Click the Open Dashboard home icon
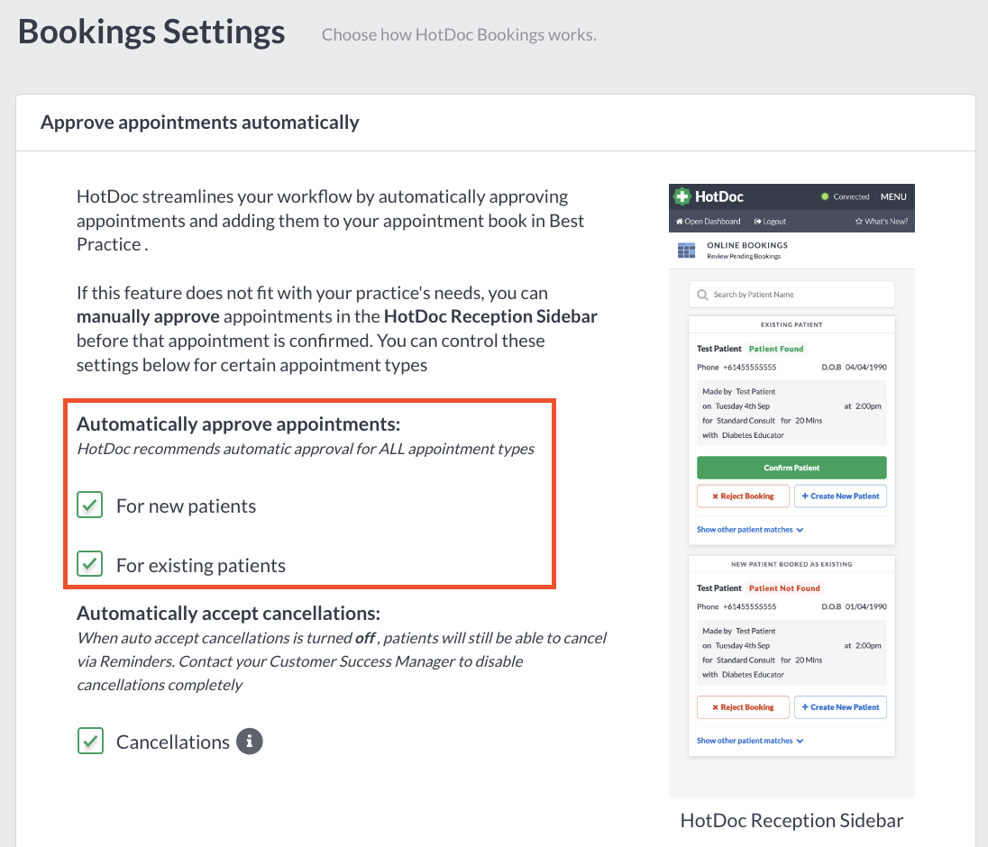Image resolution: width=988 pixels, height=847 pixels. (x=680, y=221)
